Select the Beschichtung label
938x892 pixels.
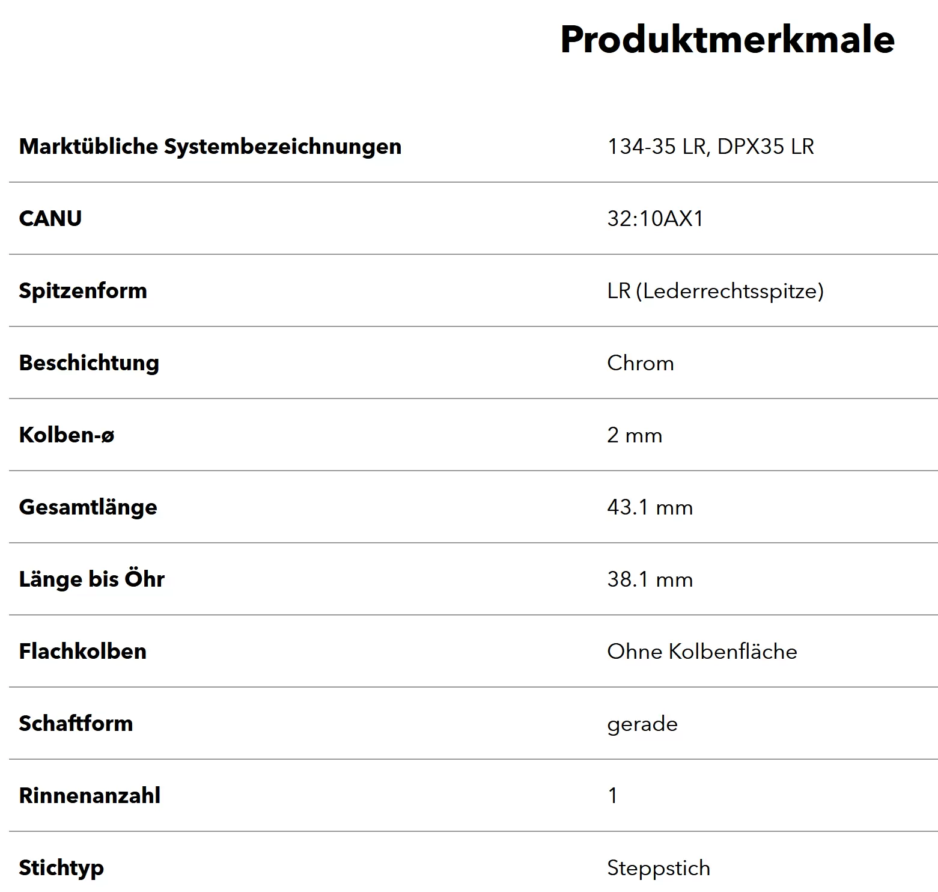point(89,363)
